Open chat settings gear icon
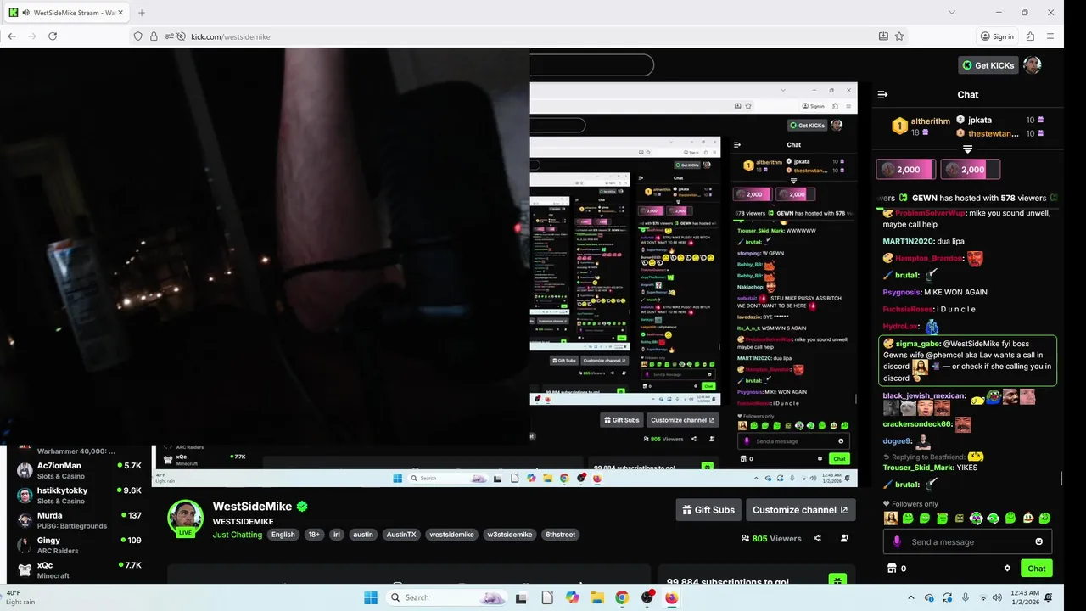 pos(1007,569)
